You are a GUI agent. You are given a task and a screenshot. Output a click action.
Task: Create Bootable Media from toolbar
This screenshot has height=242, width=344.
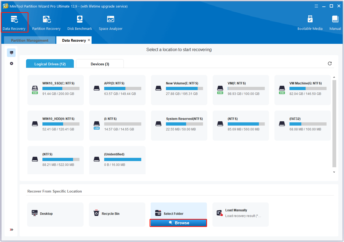tap(310, 23)
